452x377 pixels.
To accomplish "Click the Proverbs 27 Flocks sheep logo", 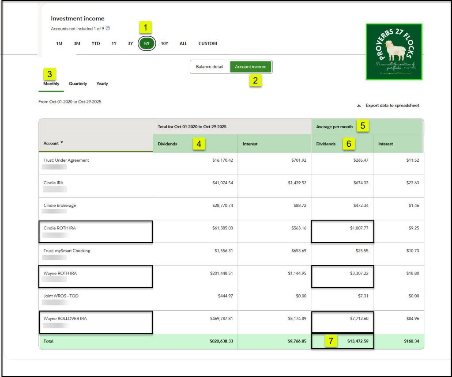I will pyautogui.click(x=394, y=52).
